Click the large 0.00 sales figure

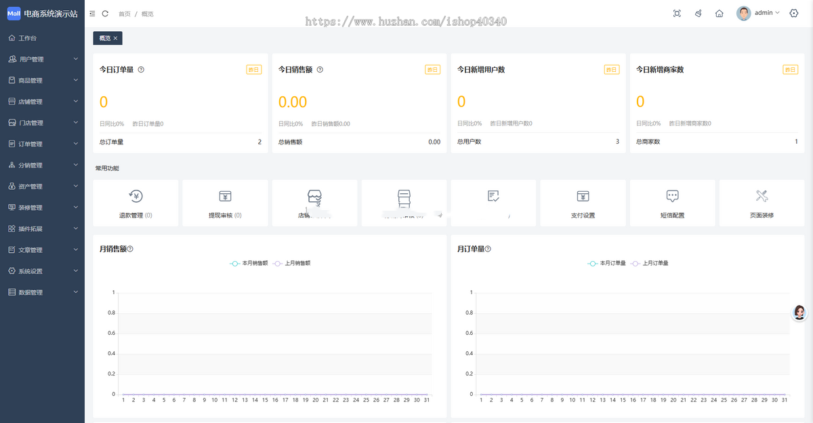click(293, 102)
